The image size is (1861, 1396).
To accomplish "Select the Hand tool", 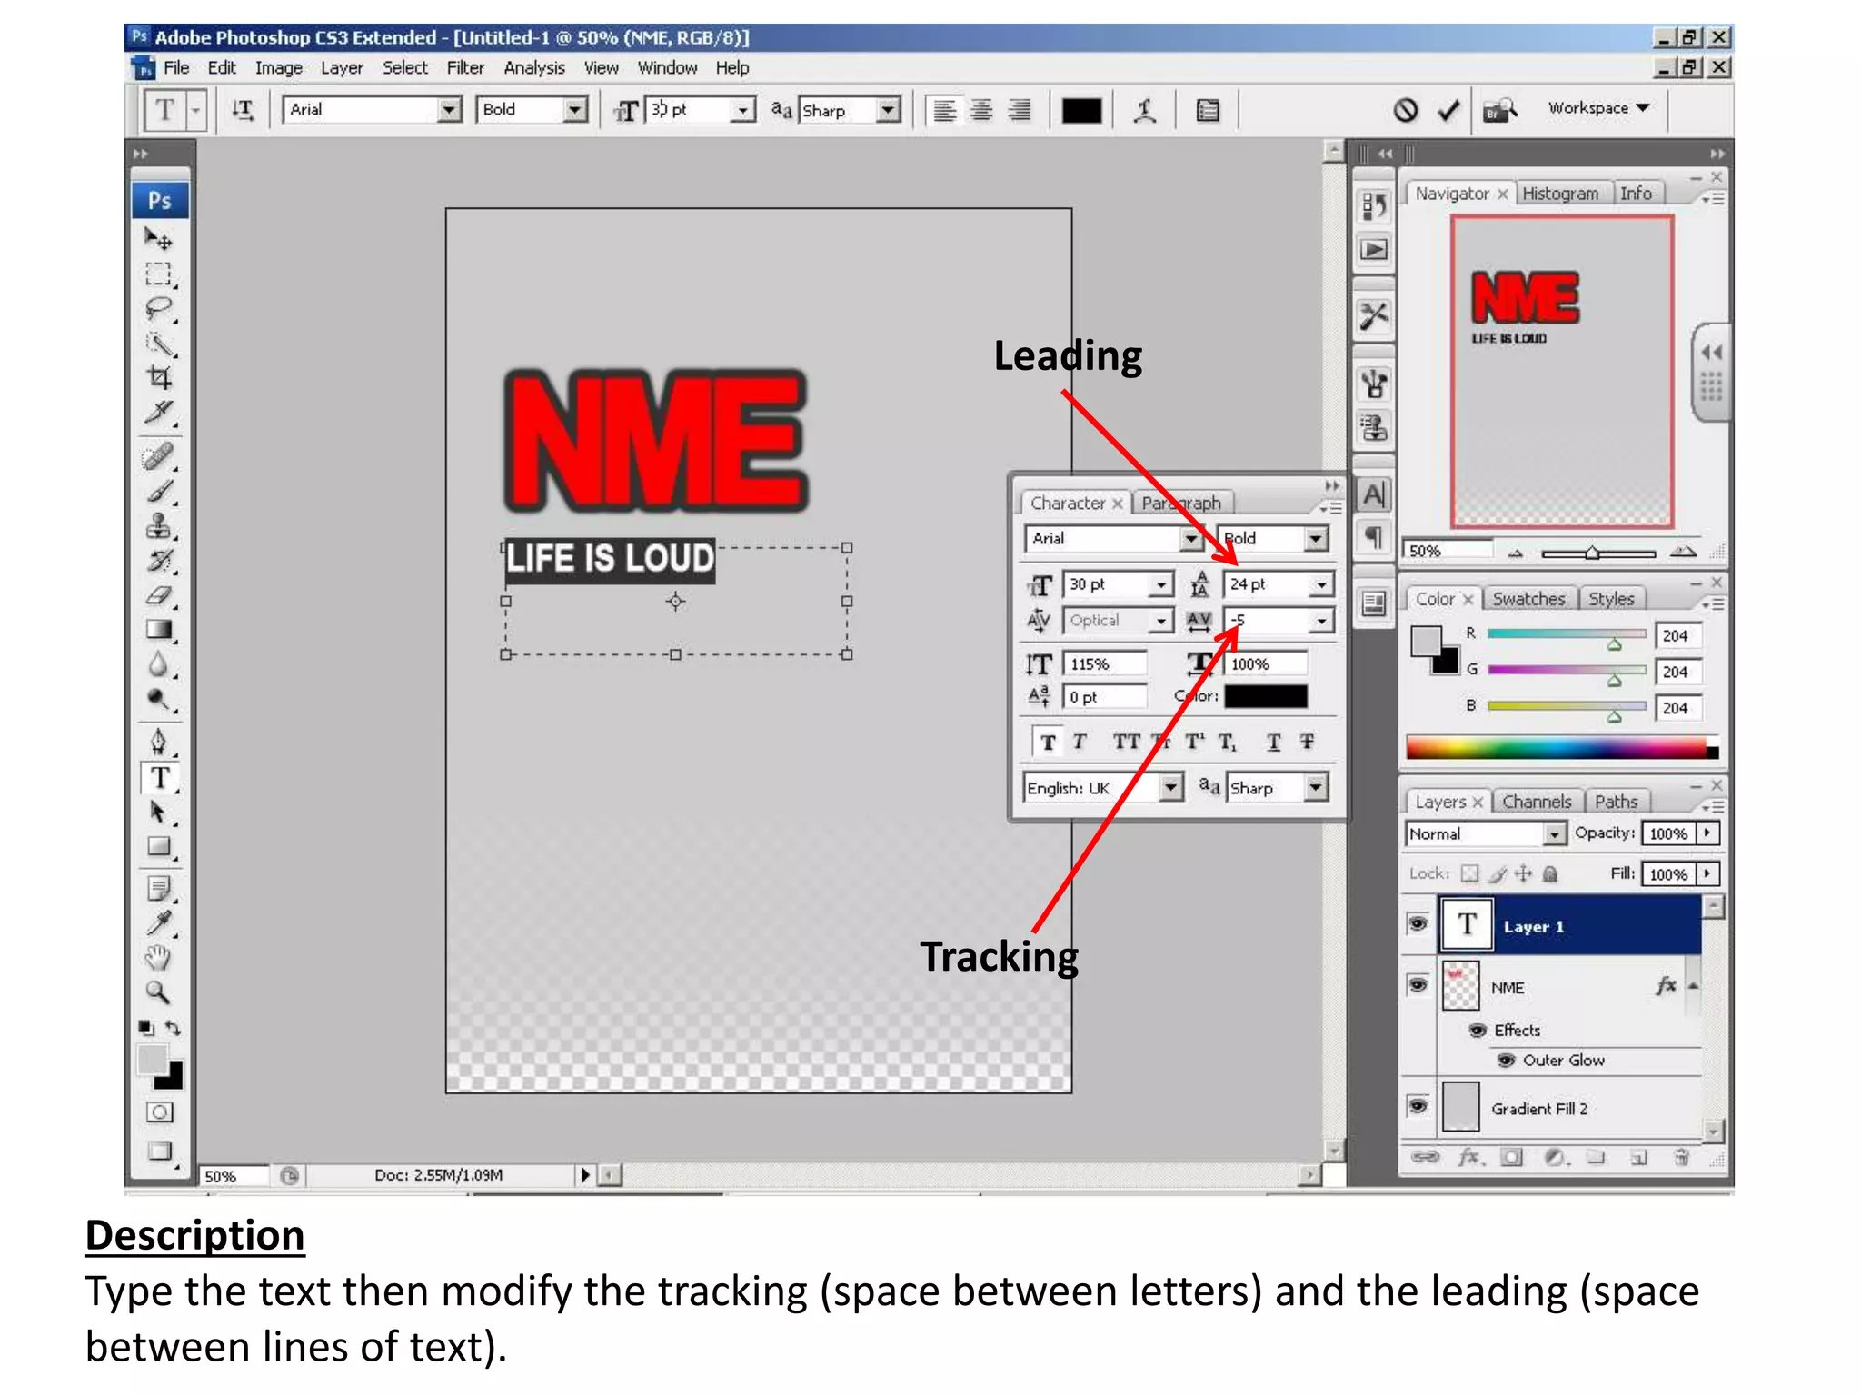I will [159, 957].
